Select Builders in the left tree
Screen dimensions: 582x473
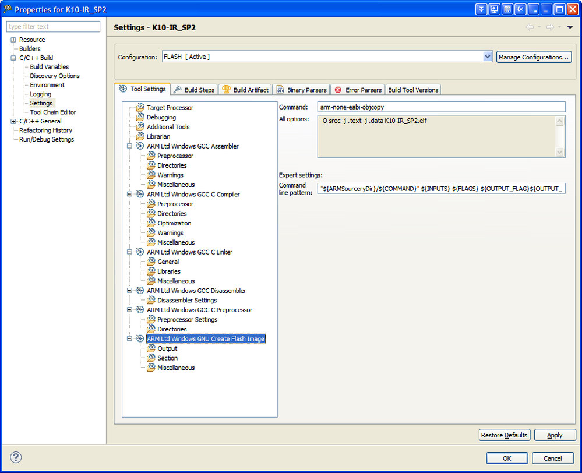(30, 48)
